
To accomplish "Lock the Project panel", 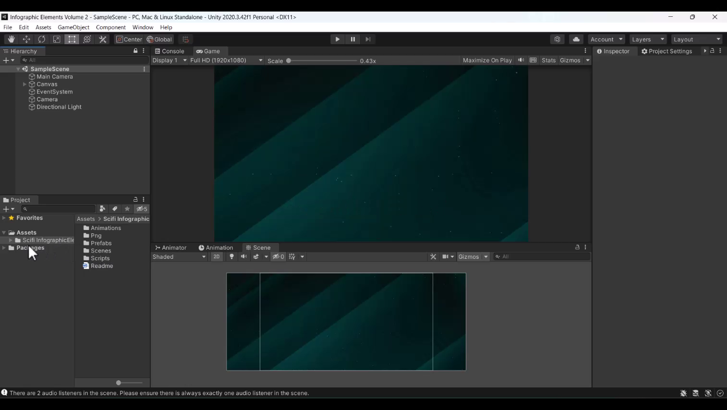I will (135, 200).
